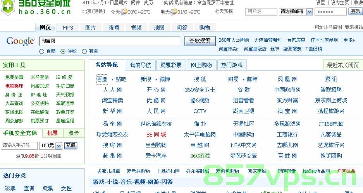Open the 工商银行 link

(287, 135)
